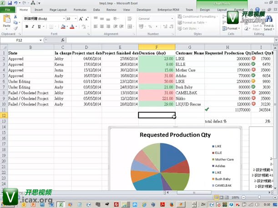Increase font size with the large A icon
The height and width of the screenshot is (208, 278).
coord(81,19)
